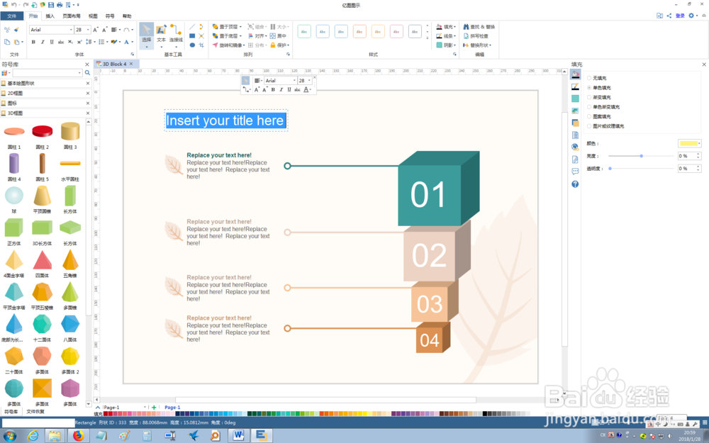
Task: Click the 居中 center button
Action: (279, 35)
